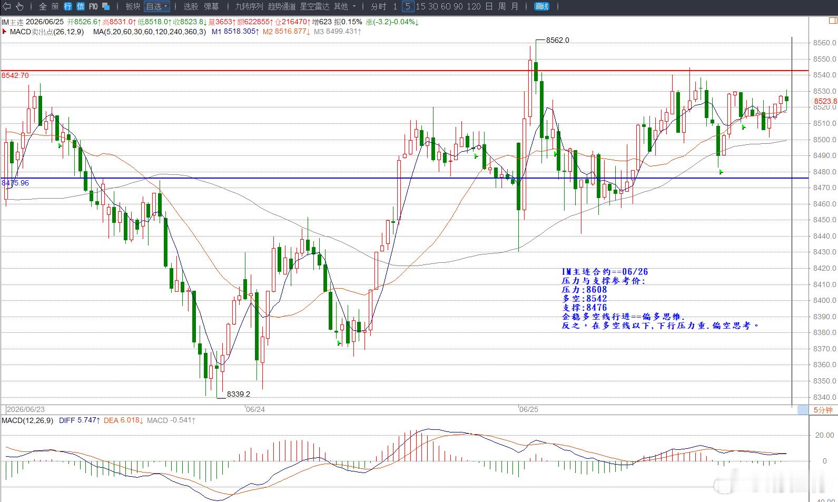Image resolution: width=838 pixels, height=502 pixels.
Task: Click the light blue scroll handle beside 5分钟
Action: pos(803,410)
